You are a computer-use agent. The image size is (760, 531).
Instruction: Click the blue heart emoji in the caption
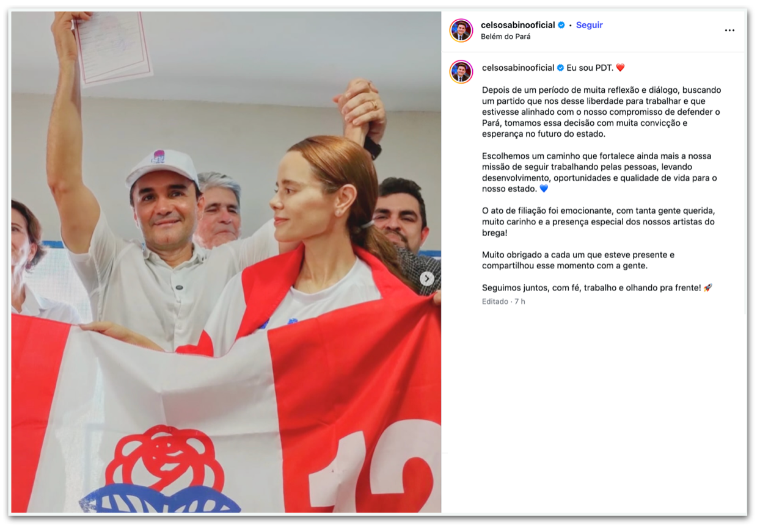pos(544,189)
